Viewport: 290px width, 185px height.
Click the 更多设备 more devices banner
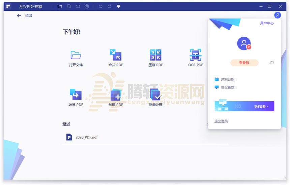click(x=244, y=106)
